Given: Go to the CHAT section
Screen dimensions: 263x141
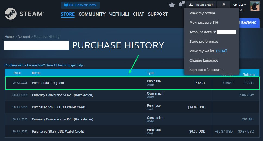Looking at the screenshot, I should [138, 14].
